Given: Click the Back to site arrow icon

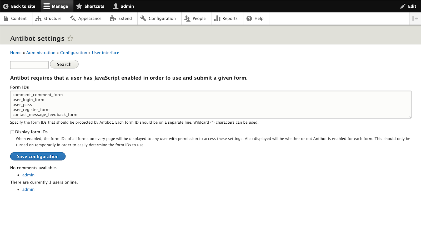Looking at the screenshot, I should click(x=6, y=6).
